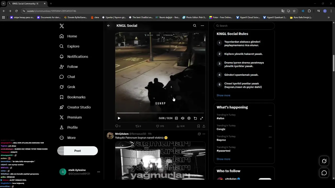
Task: Toggle picture-in-picture for the video
Action: pos(195,118)
